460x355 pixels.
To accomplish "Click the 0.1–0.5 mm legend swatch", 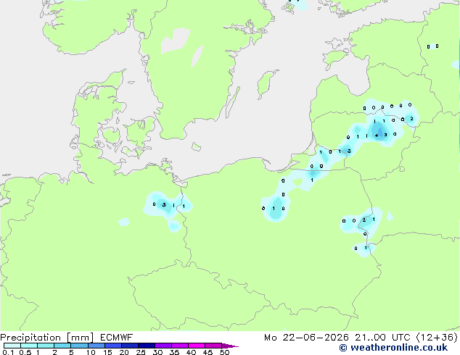I will 12,346.
